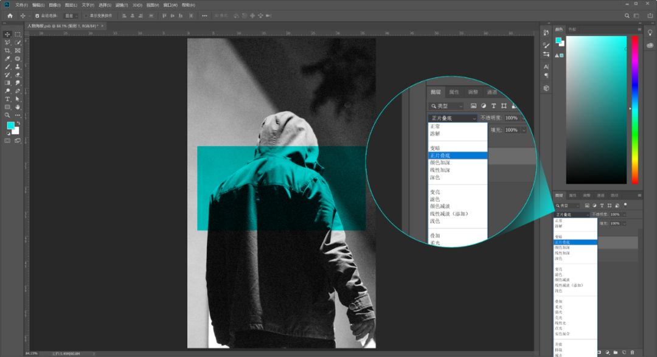Click the search icon at top right
Viewport: 657px width, 357px height.
coord(627,16)
